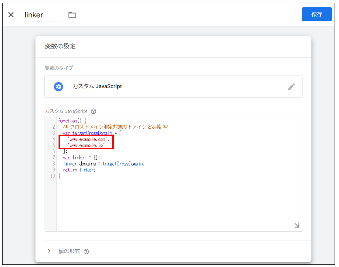Click the pencil edit icon for variable type

292,87
